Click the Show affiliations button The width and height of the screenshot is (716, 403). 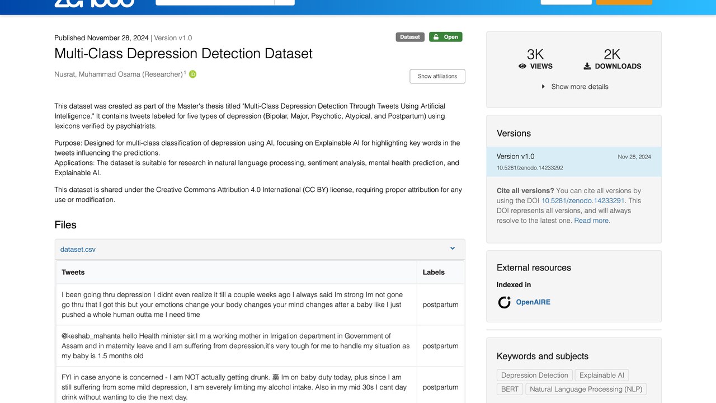coord(437,76)
